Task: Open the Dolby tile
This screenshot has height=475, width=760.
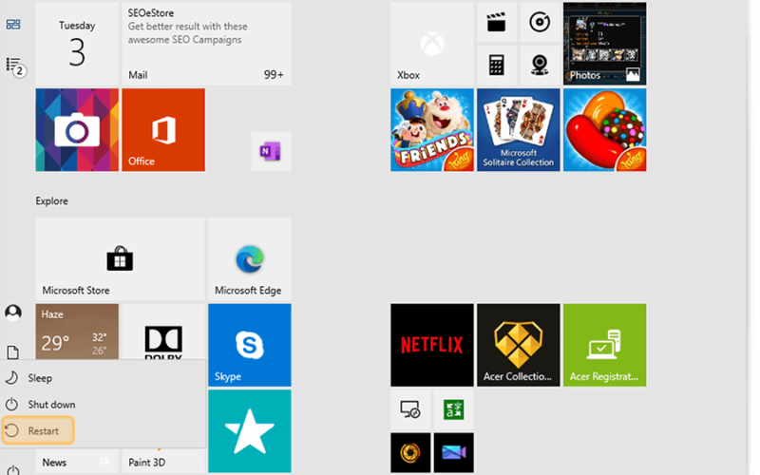Action: [163, 332]
